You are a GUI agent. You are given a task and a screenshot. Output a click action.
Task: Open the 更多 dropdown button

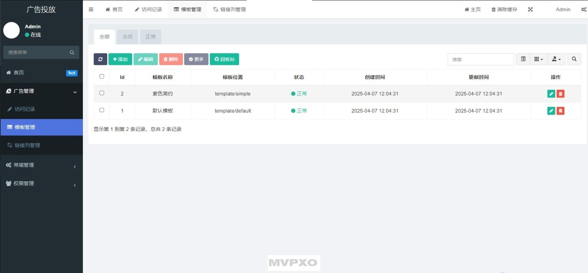pyautogui.click(x=196, y=59)
